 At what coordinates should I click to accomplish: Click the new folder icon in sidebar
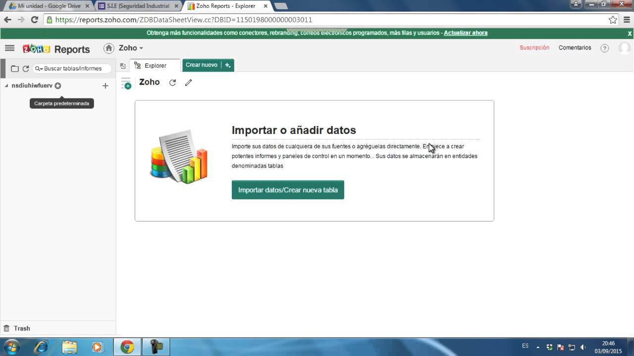[x=14, y=69]
